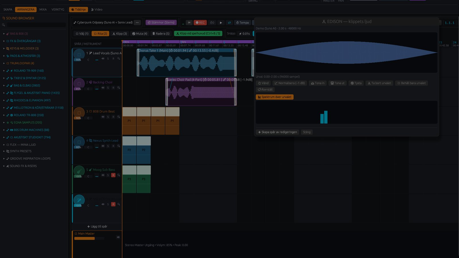Expand PADS & ATMOSFÄR folder
The image size is (459, 258).
coord(23,56)
